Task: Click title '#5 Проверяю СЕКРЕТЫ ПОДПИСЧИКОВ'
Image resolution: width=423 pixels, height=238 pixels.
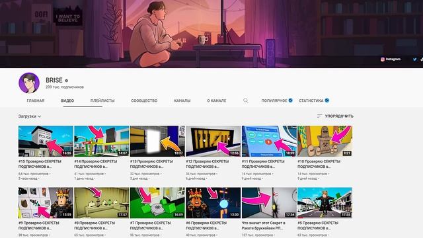Action: (318, 225)
